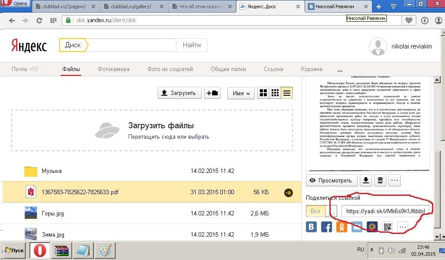The height and width of the screenshot is (260, 445).
Task: Click the Загрузить upload button
Action: tap(179, 93)
